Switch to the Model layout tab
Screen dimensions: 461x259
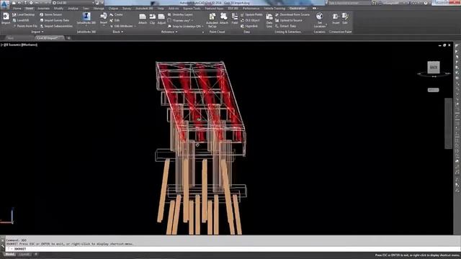pyautogui.click(x=9, y=254)
